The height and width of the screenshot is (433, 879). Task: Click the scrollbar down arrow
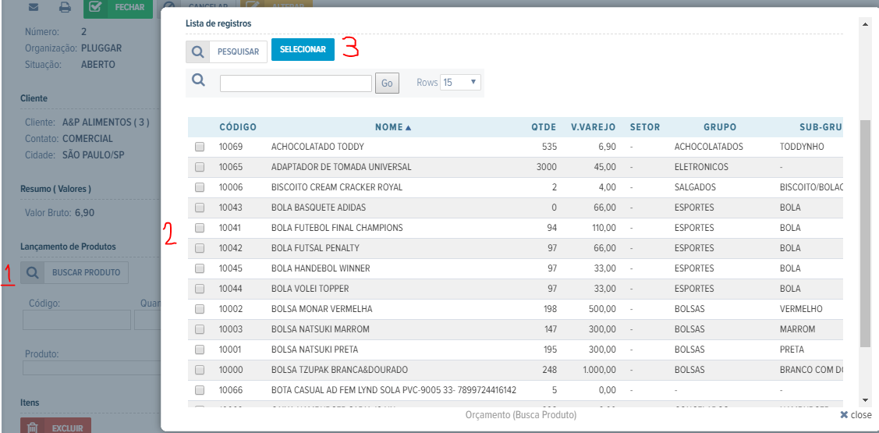pyautogui.click(x=866, y=400)
